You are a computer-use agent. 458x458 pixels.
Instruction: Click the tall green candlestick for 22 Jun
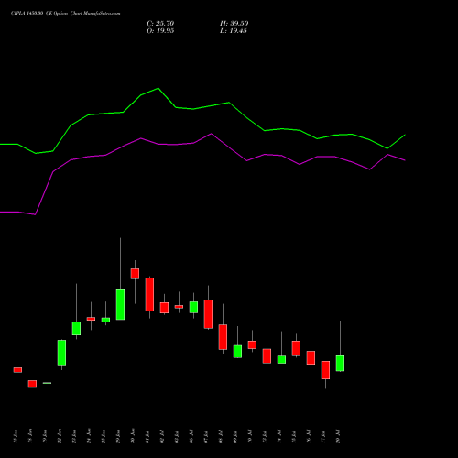[61, 353]
